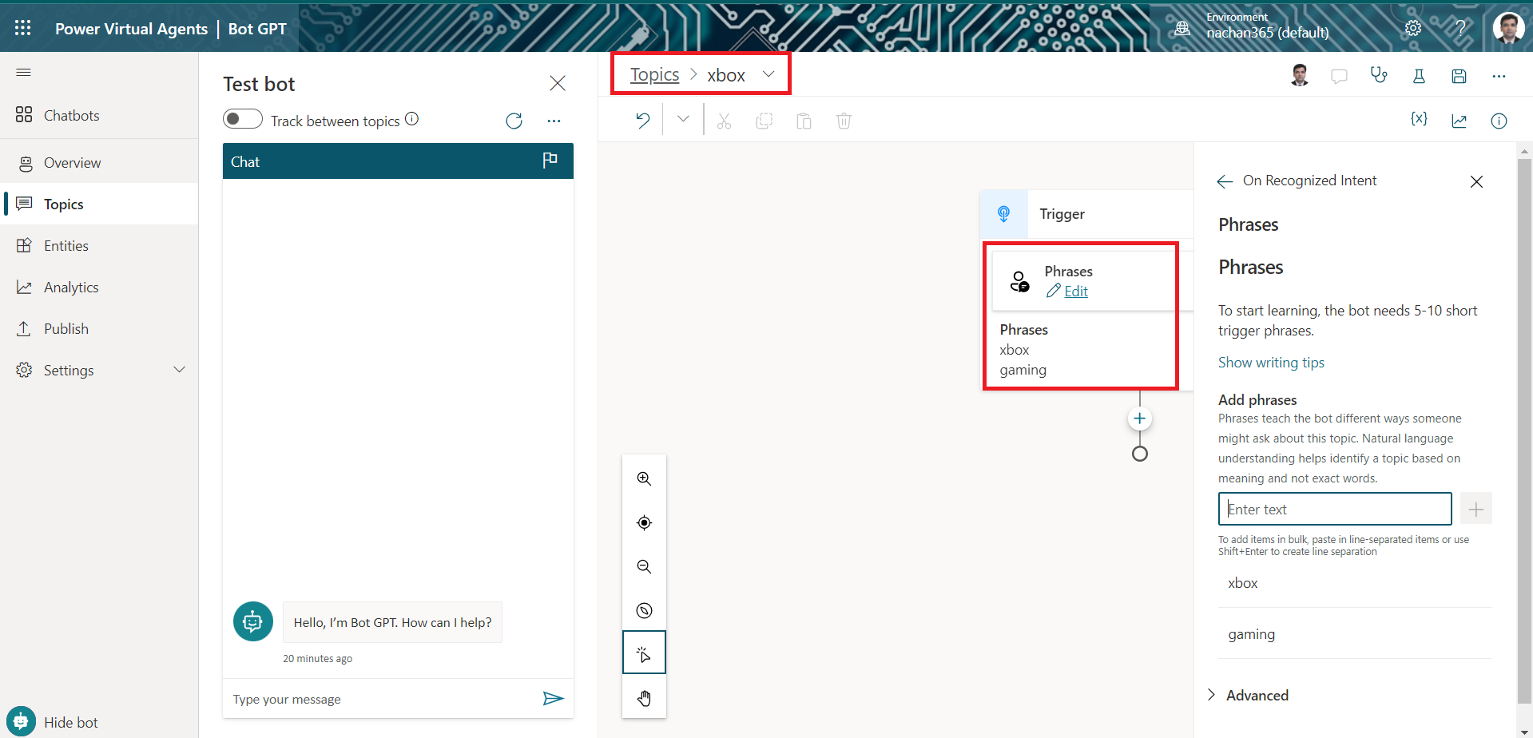This screenshot has height=738, width=1533.
Task: Open the undo options dropdown arrow
Action: 683,120
